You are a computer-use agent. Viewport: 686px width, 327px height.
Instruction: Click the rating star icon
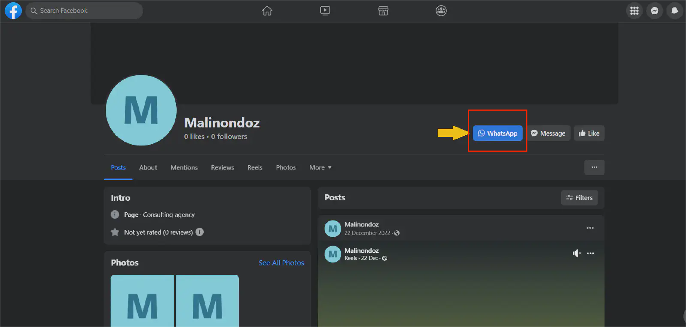click(115, 232)
